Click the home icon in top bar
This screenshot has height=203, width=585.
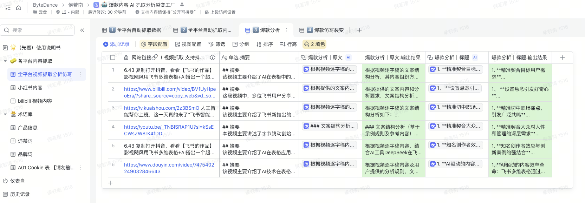[19, 8]
